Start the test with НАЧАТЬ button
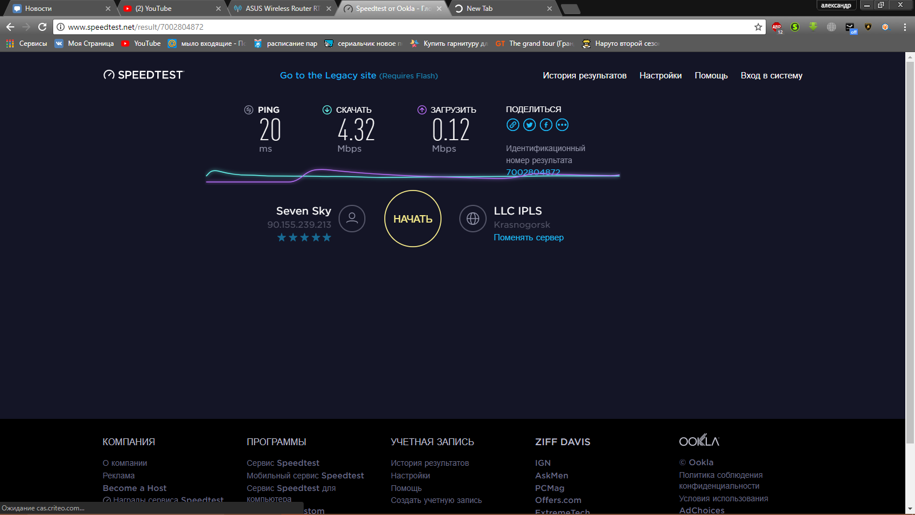This screenshot has height=515, width=915. pos(413,219)
